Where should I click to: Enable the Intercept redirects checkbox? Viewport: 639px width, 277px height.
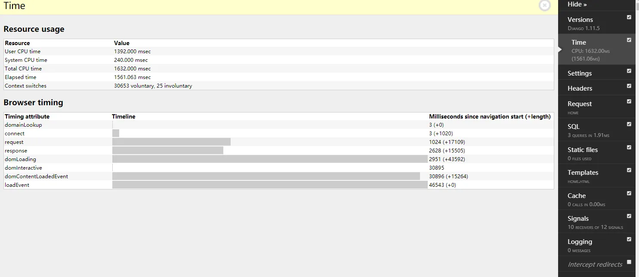pos(629,262)
